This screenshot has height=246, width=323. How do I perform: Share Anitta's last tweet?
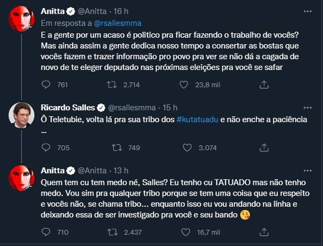coord(264,232)
